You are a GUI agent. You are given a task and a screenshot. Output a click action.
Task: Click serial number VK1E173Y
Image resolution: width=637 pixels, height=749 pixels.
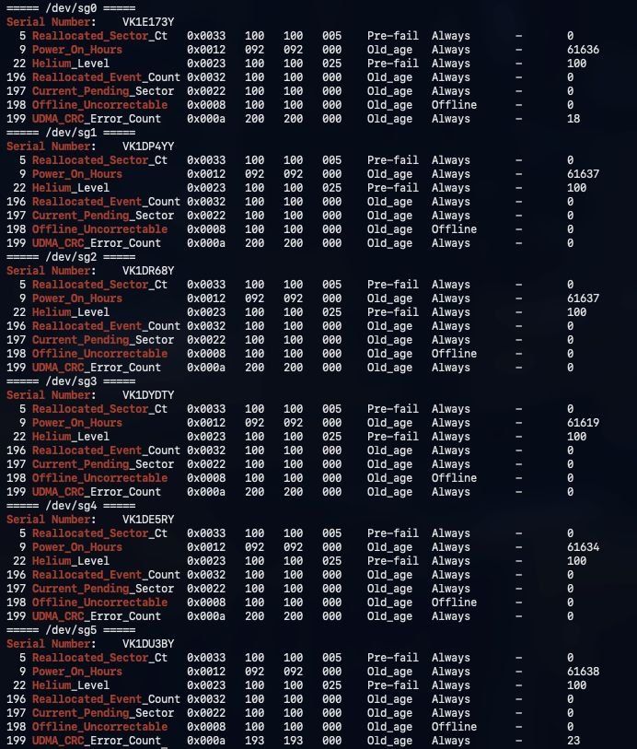click(148, 22)
